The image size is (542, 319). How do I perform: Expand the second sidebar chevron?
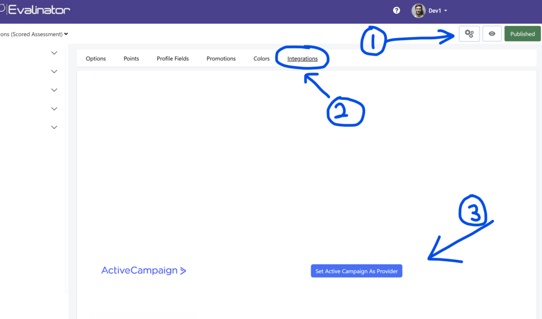pos(55,72)
